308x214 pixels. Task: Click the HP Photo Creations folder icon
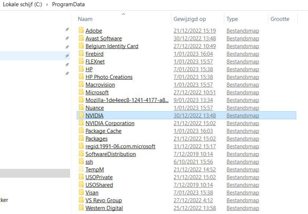coord(81,77)
